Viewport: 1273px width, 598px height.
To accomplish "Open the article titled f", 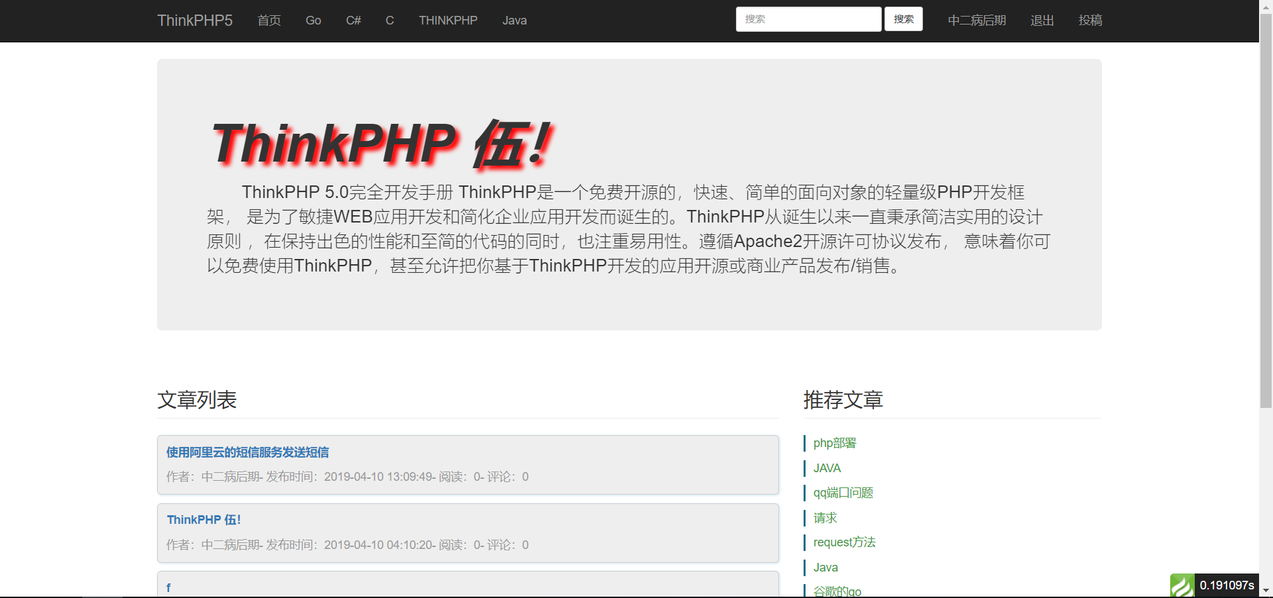I will 168,587.
